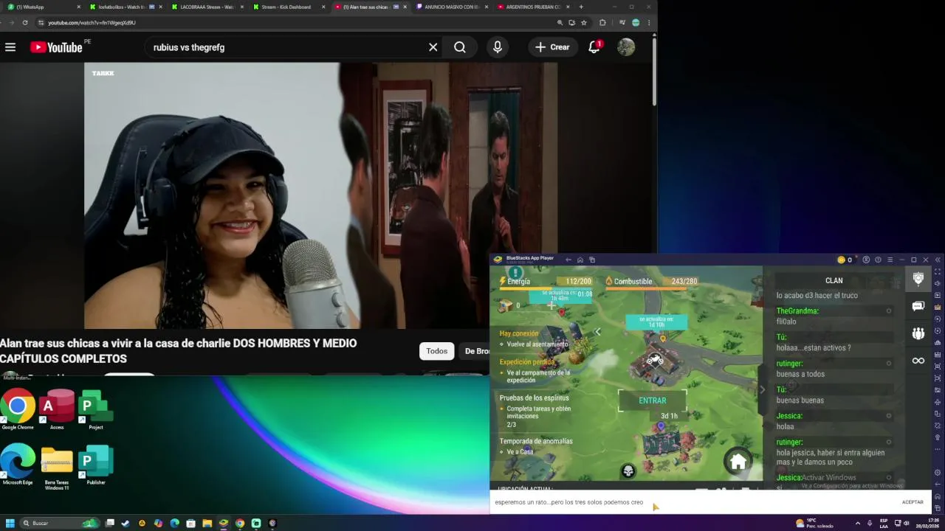This screenshot has height=531, width=945.
Task: Select the Hay conexión quest
Action: (535, 339)
